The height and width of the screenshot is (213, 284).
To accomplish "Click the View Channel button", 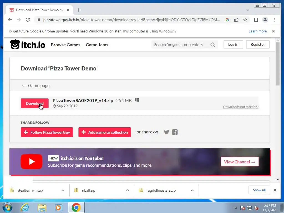I will click(240, 162).
